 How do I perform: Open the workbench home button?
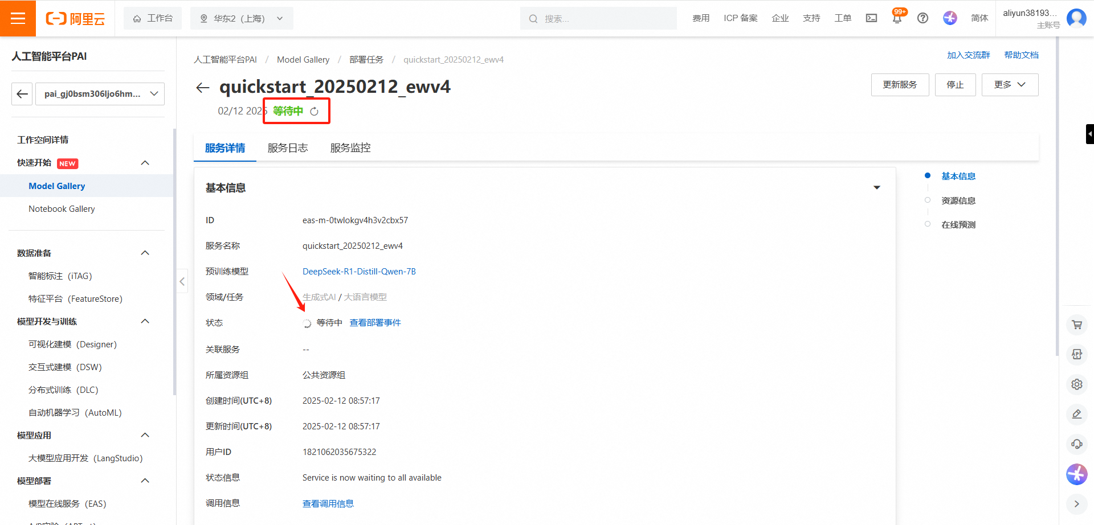(x=153, y=18)
